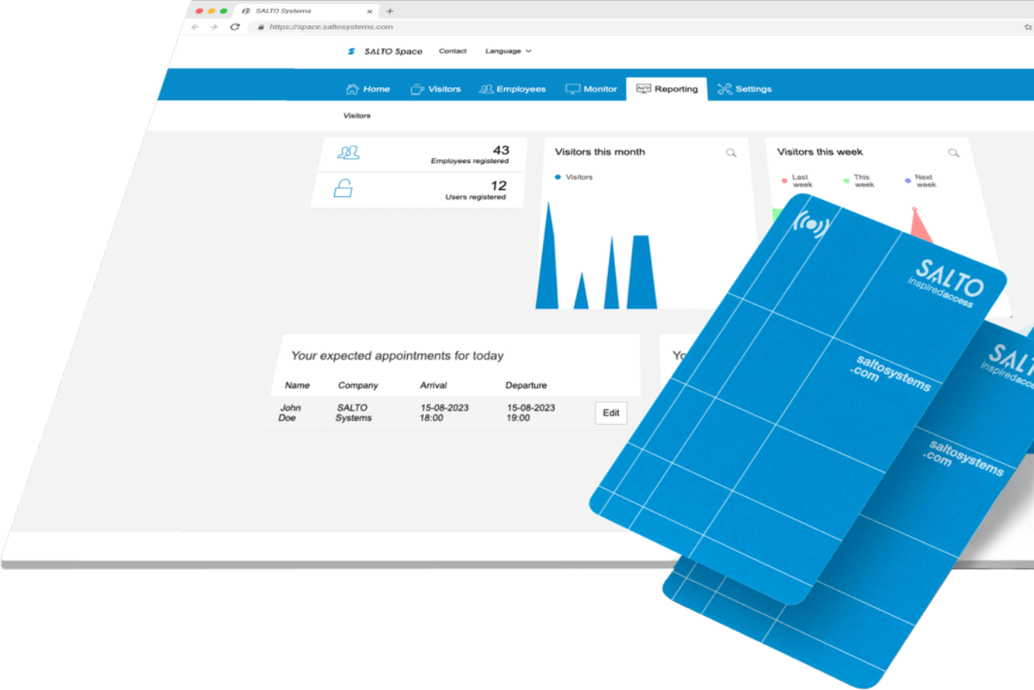This screenshot has width=1034, height=690.
Task: Click the Monitor tab screen icon
Action: (572, 89)
